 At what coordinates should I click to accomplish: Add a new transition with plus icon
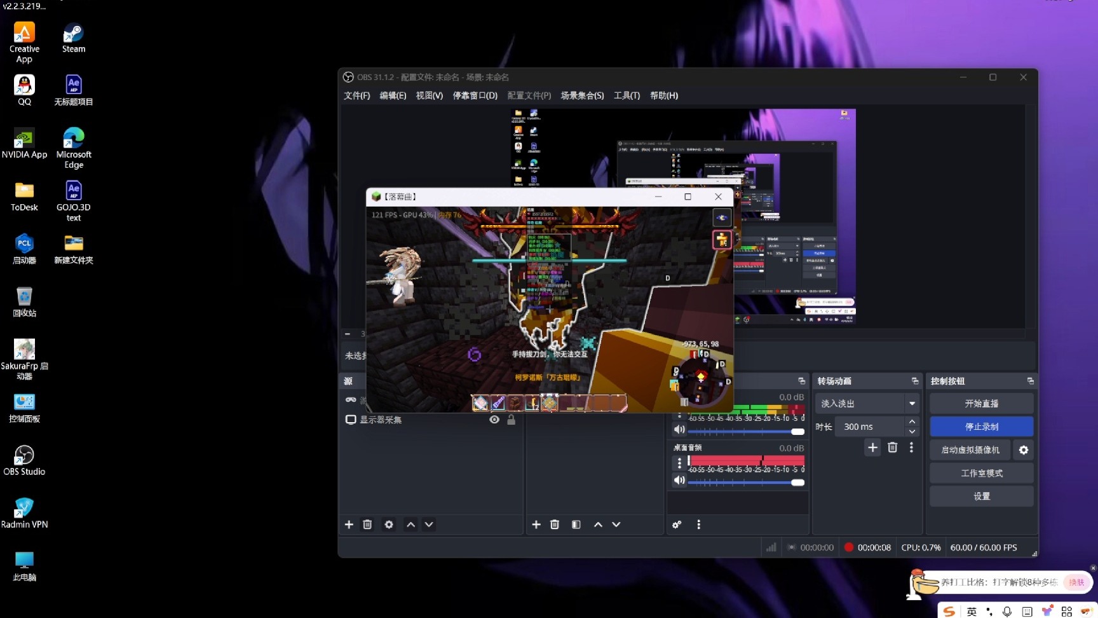(x=872, y=448)
